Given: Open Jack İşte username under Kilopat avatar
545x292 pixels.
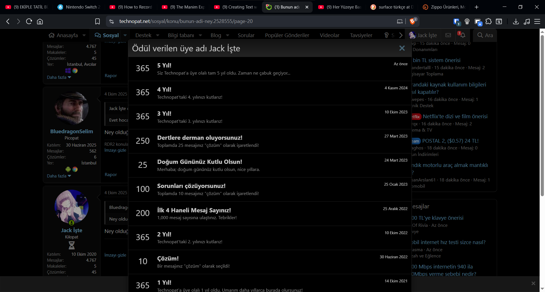Looking at the screenshot, I should [x=72, y=230].
